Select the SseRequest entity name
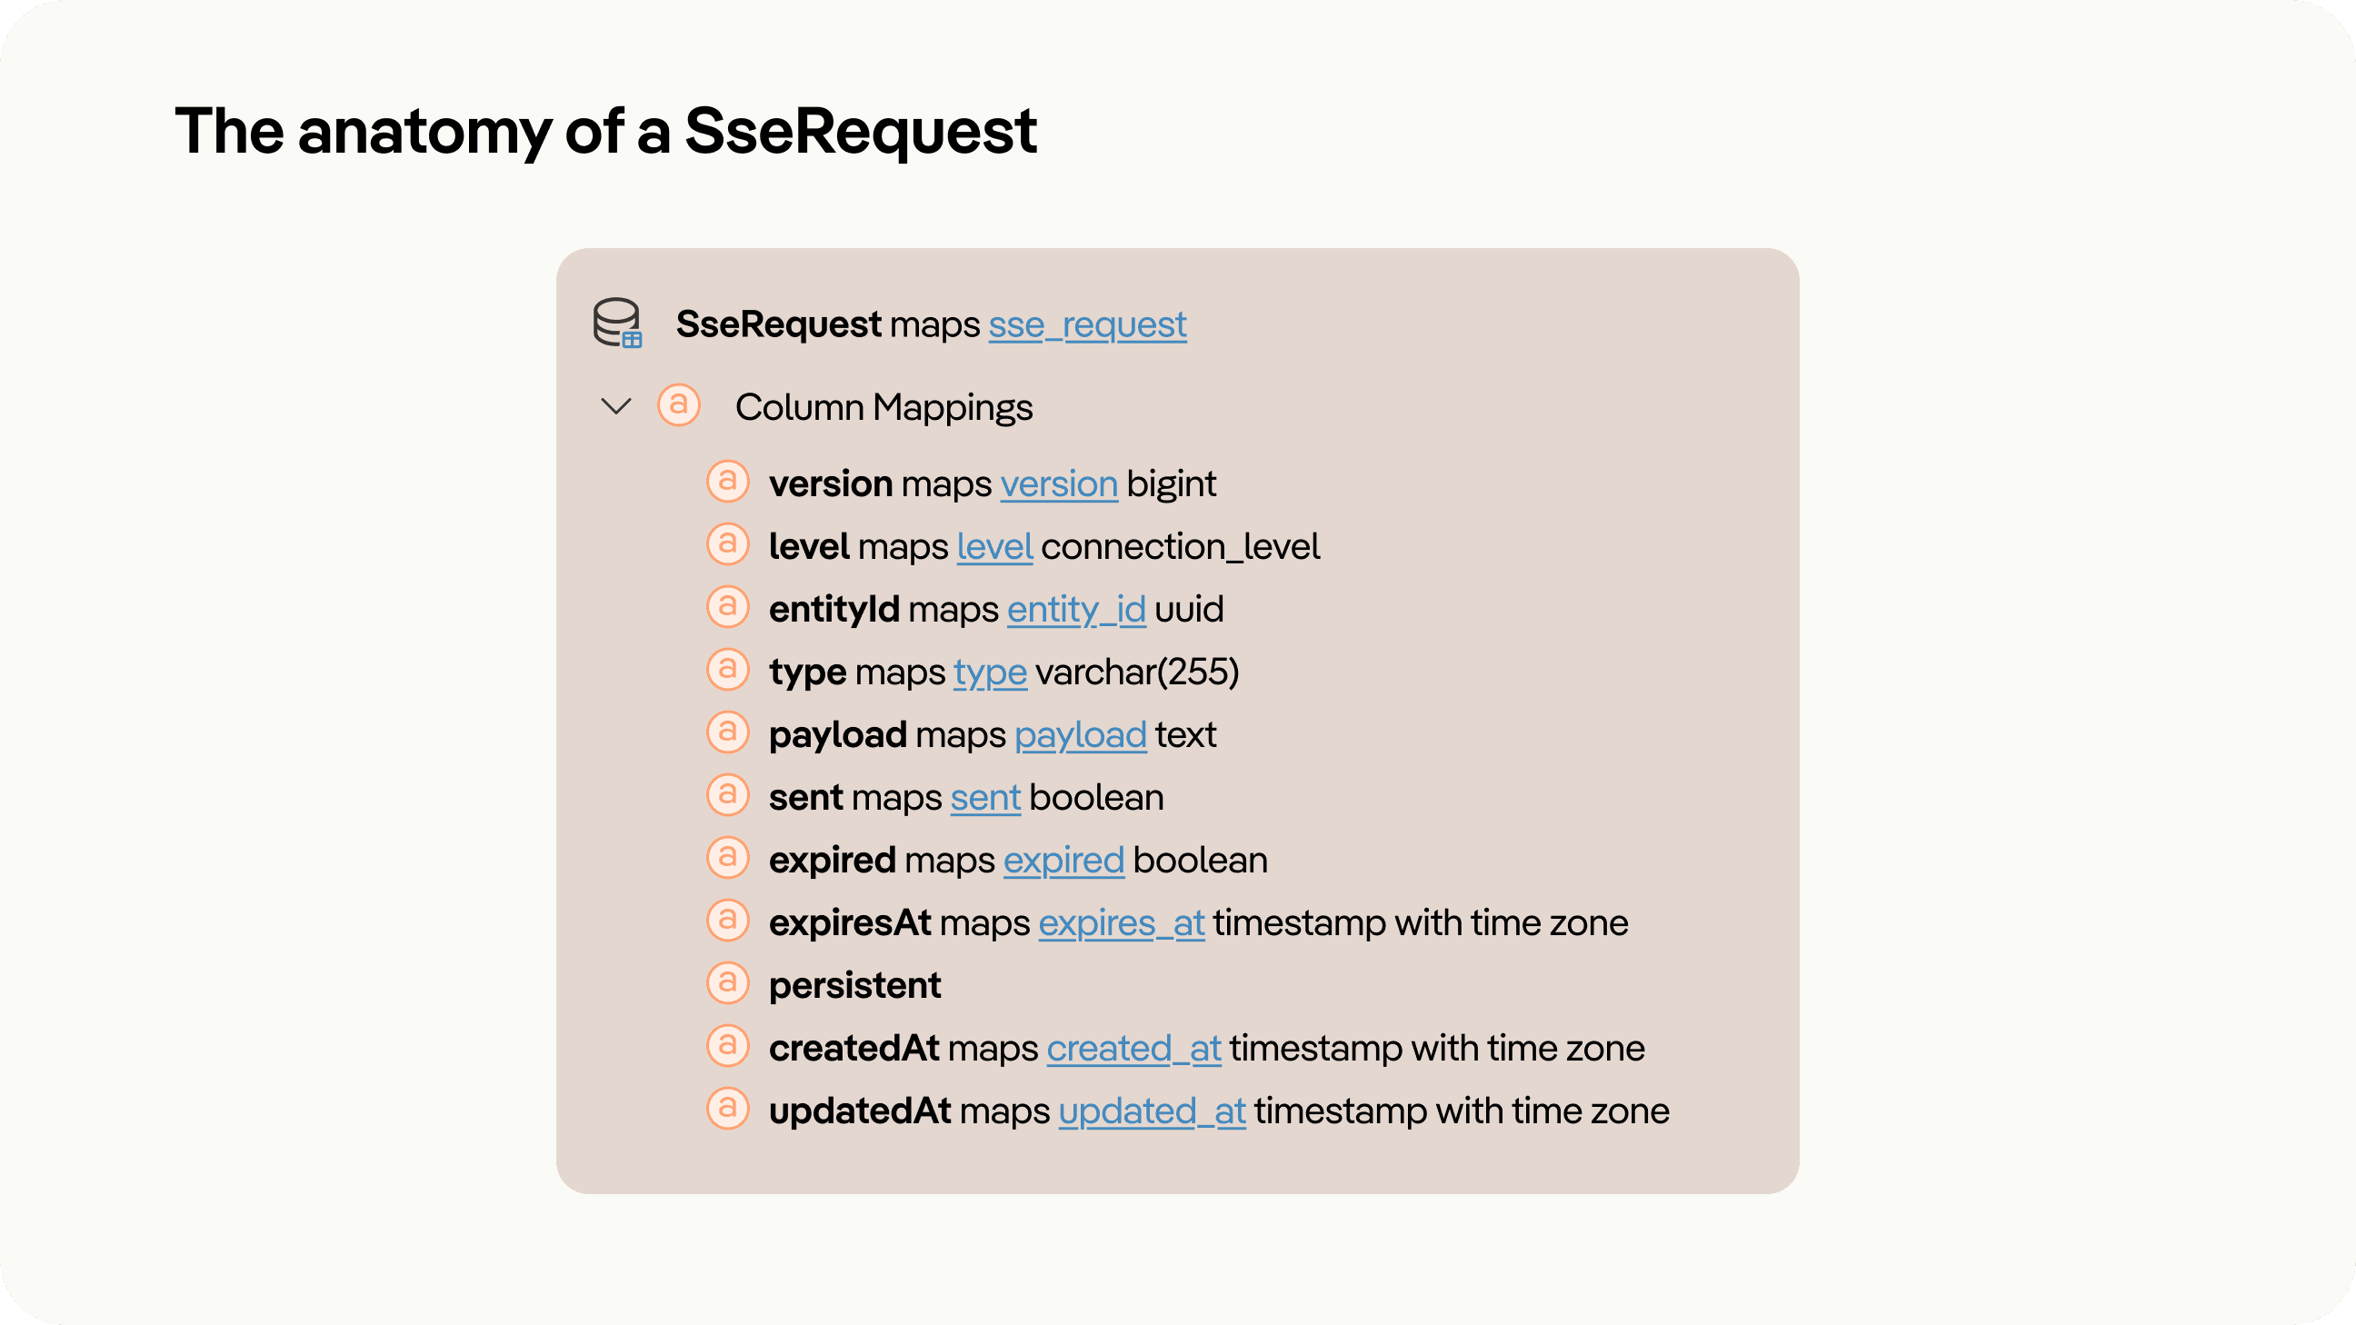 coord(778,324)
